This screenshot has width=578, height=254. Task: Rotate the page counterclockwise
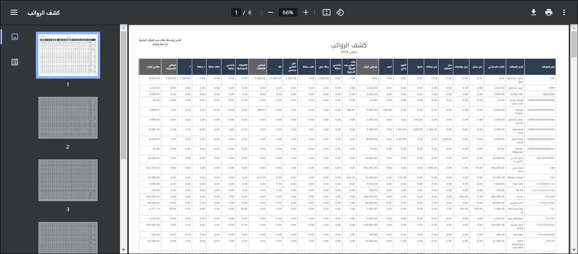click(340, 12)
